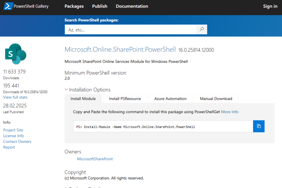The width and height of the screenshot is (282, 188).
Task: Click the Contact Owners link
Action: coord(17,142)
